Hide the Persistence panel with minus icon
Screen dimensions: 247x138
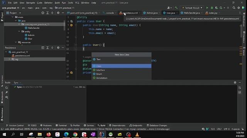[x=63, y=48]
